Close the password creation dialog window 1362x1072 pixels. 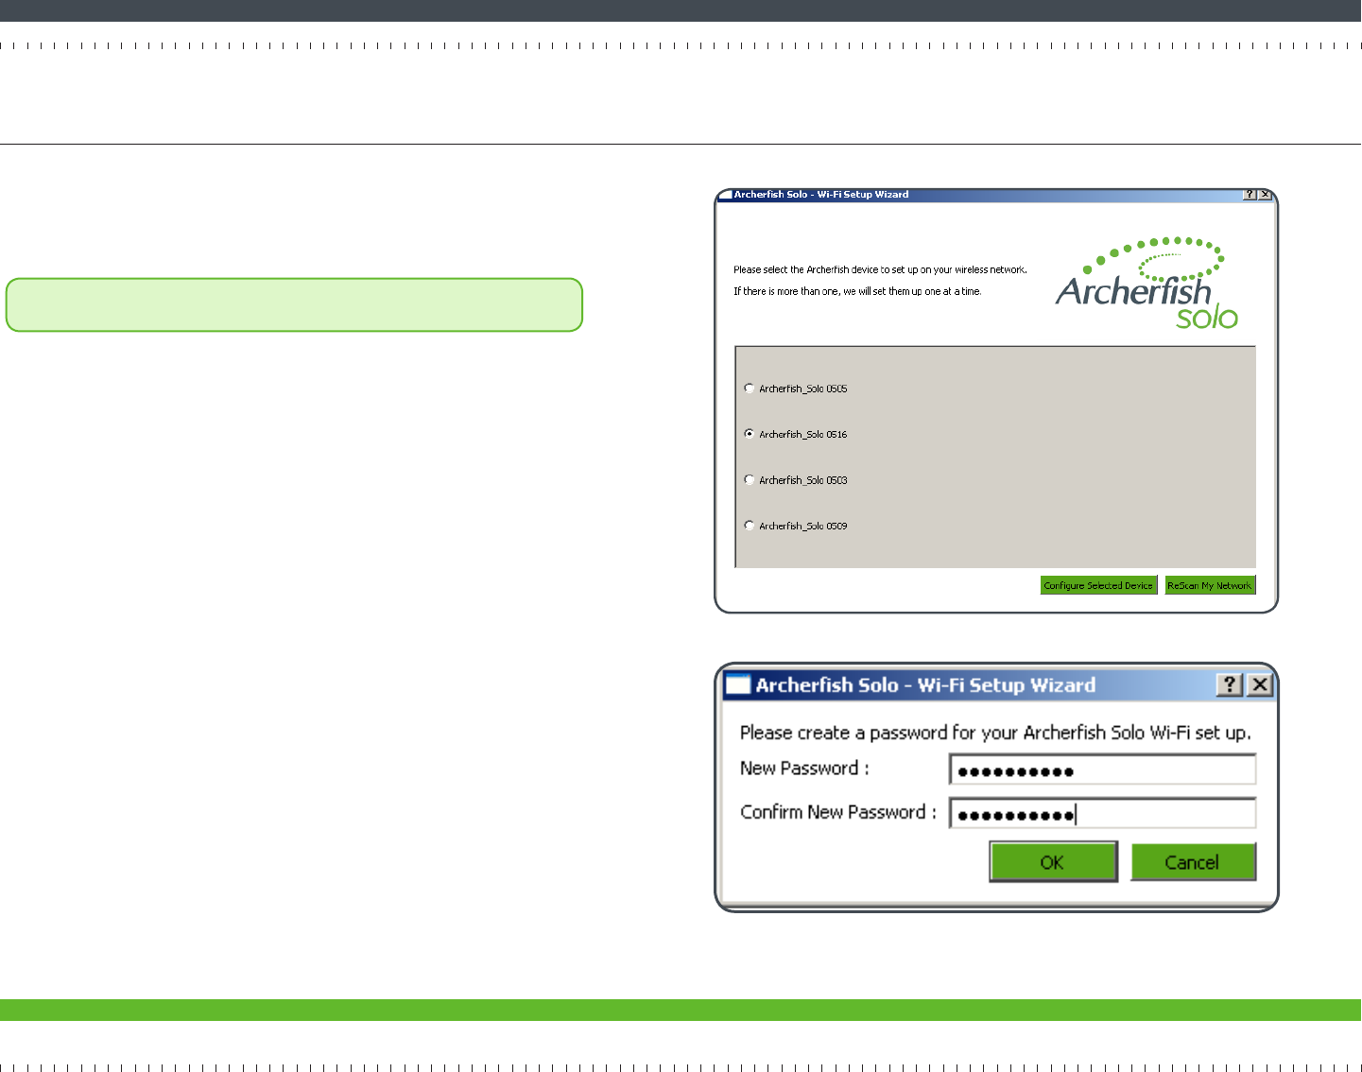coord(1260,685)
